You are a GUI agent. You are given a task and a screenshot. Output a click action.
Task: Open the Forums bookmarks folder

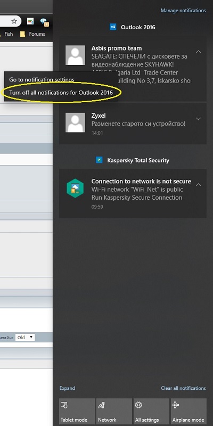point(33,34)
